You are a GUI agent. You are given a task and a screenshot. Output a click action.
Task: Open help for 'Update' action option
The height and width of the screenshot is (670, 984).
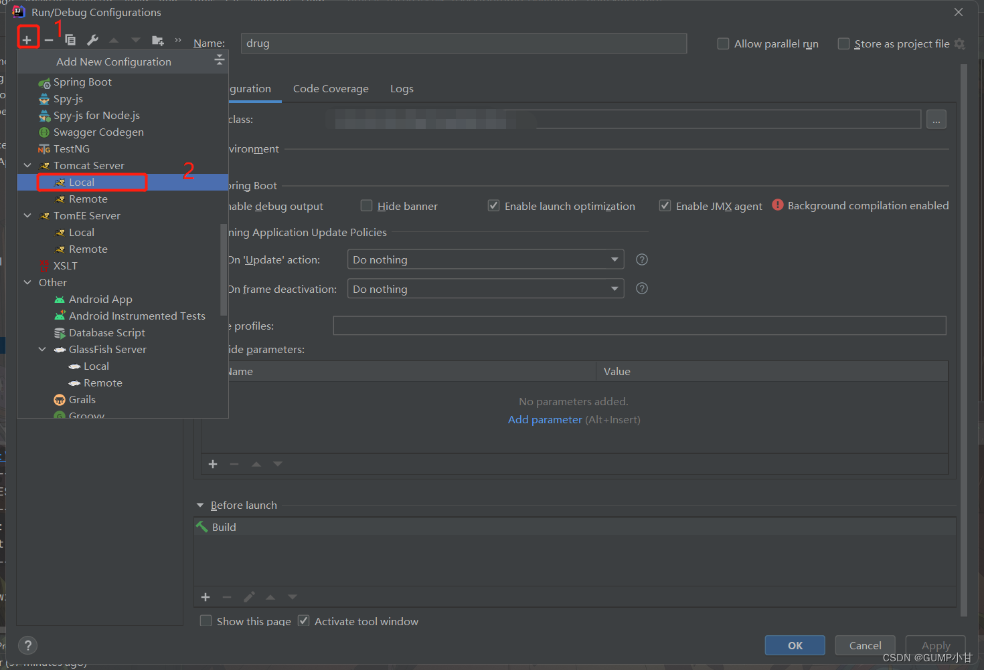tap(642, 259)
